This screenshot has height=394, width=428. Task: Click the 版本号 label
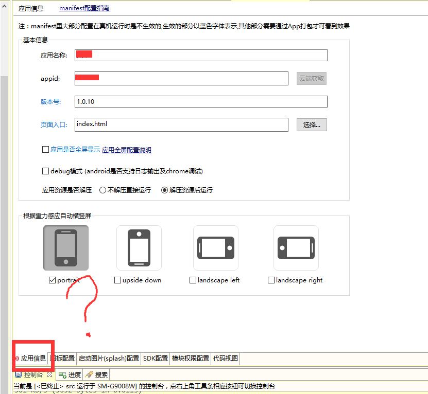51,102
